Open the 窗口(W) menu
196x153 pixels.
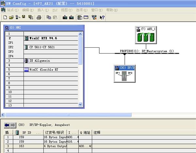point(97,10)
